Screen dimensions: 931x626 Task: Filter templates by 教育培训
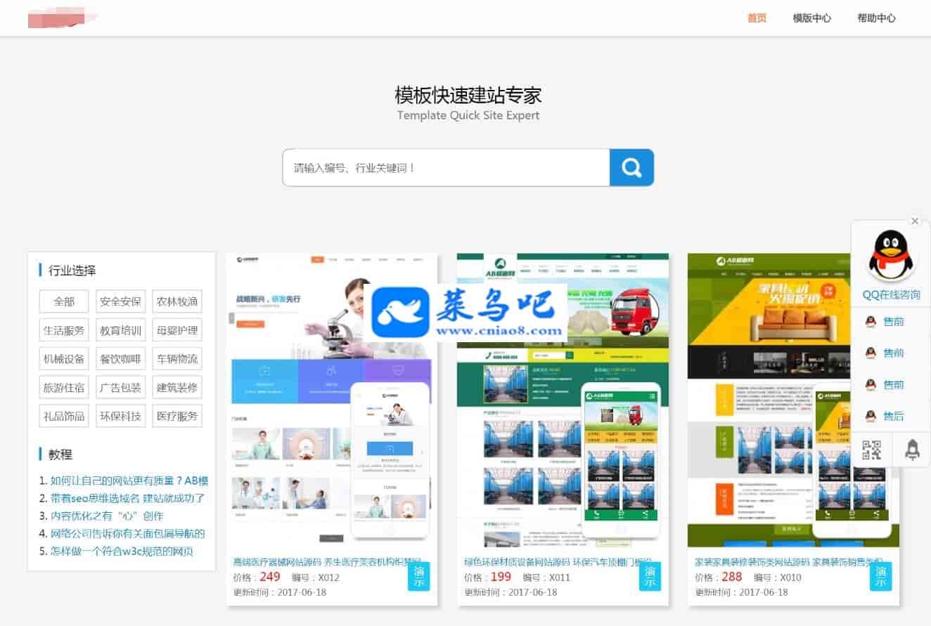tap(120, 330)
